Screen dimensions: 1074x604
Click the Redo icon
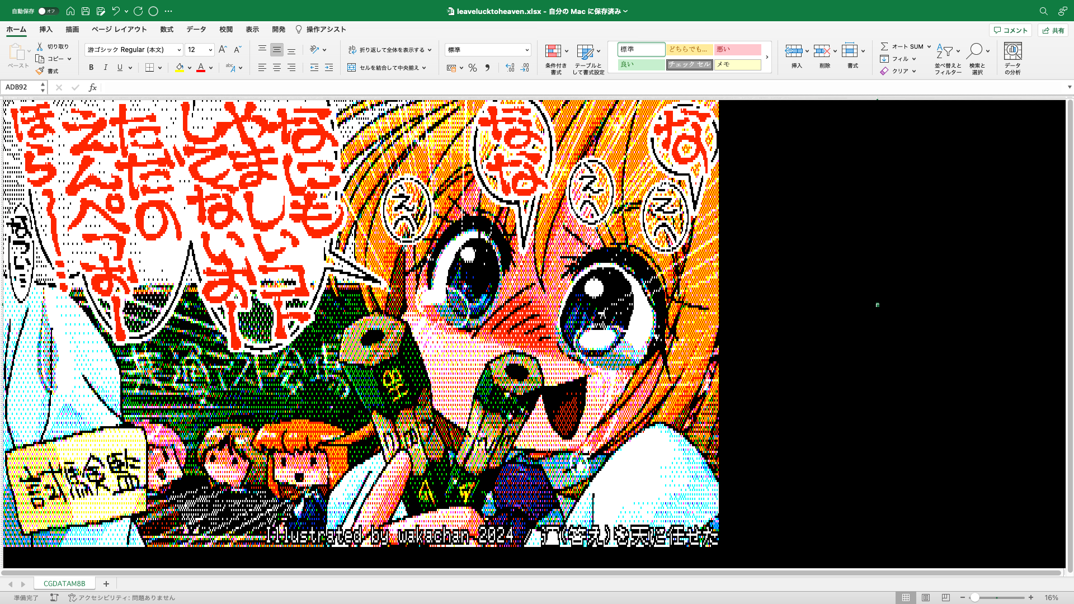[138, 11]
